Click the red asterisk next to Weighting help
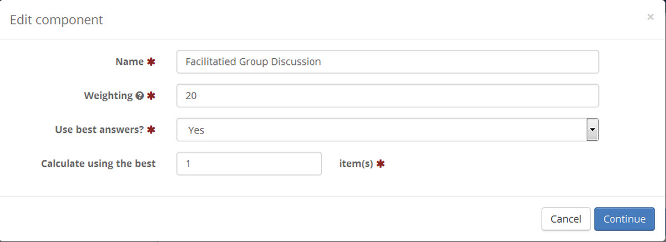Screen dimensions: 666x242 [x=150, y=96]
